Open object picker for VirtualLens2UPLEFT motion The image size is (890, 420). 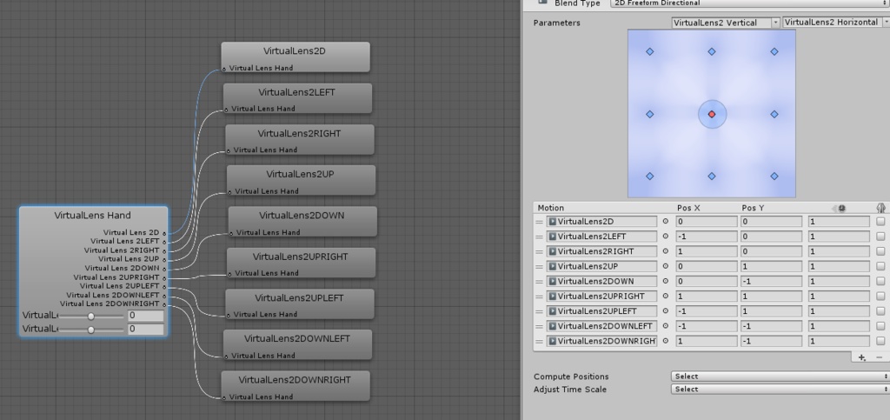coord(665,311)
